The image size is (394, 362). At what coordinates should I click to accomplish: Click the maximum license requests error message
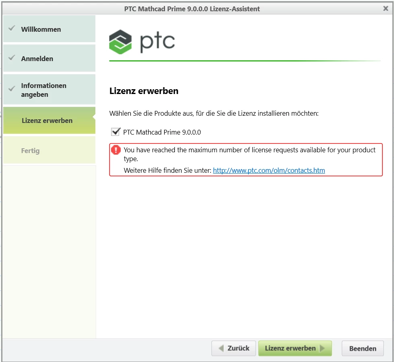pyautogui.click(x=250, y=154)
